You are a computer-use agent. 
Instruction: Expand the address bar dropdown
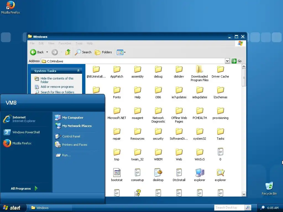(227, 61)
